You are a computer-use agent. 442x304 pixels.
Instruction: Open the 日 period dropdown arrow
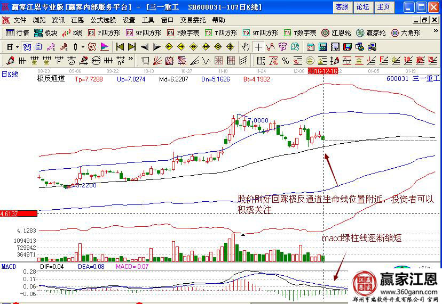(x=17, y=46)
